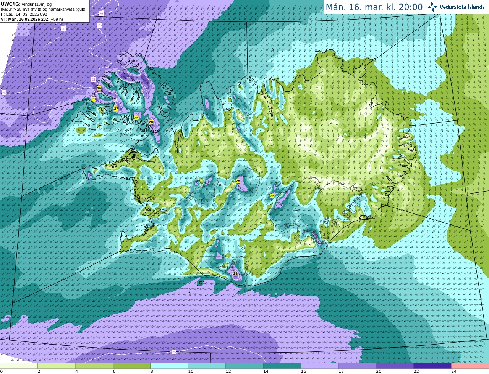Screen dimensions: 489x374
Task: Click the Veðurstofa Íslands name text
Action: (462, 7)
